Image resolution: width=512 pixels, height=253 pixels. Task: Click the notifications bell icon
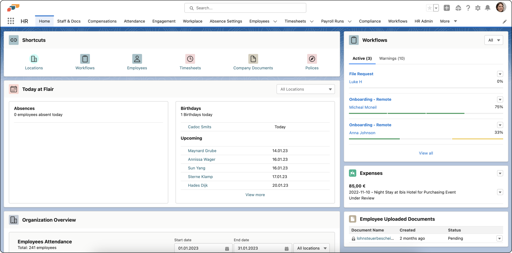pos(487,8)
